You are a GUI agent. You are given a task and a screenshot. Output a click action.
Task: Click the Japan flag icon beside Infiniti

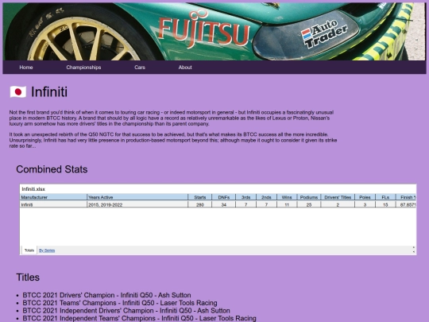[18, 92]
